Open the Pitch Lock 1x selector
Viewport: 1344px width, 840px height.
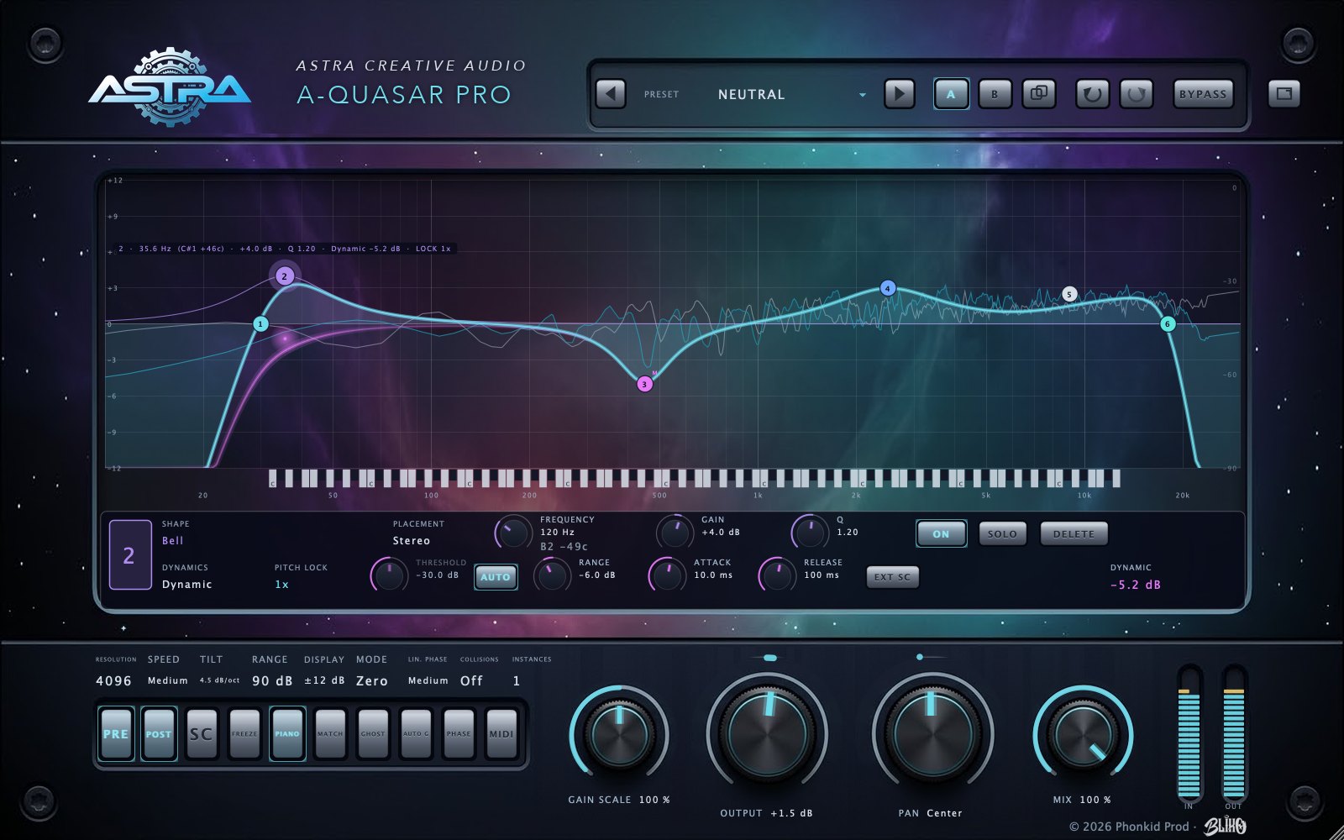281,585
